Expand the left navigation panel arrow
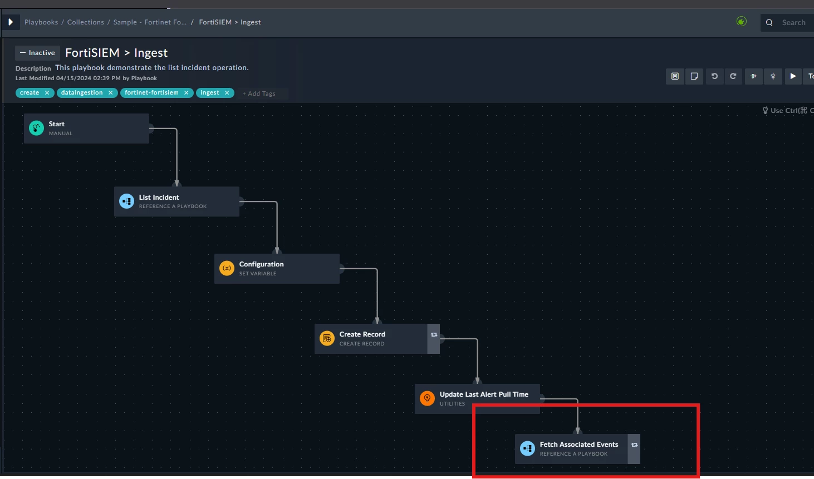This screenshot has height=479, width=814. click(11, 22)
